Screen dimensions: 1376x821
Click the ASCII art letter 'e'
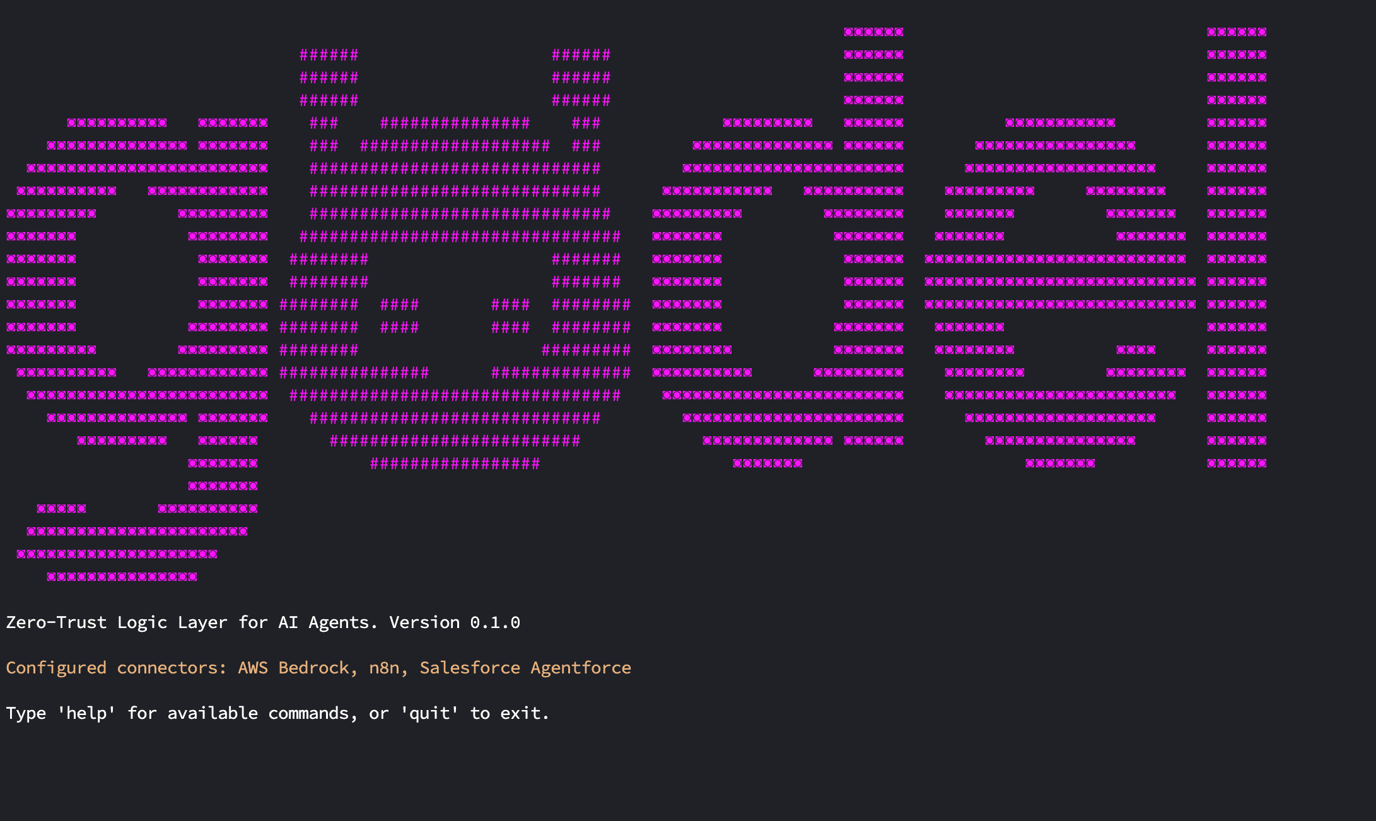[x=1059, y=281]
